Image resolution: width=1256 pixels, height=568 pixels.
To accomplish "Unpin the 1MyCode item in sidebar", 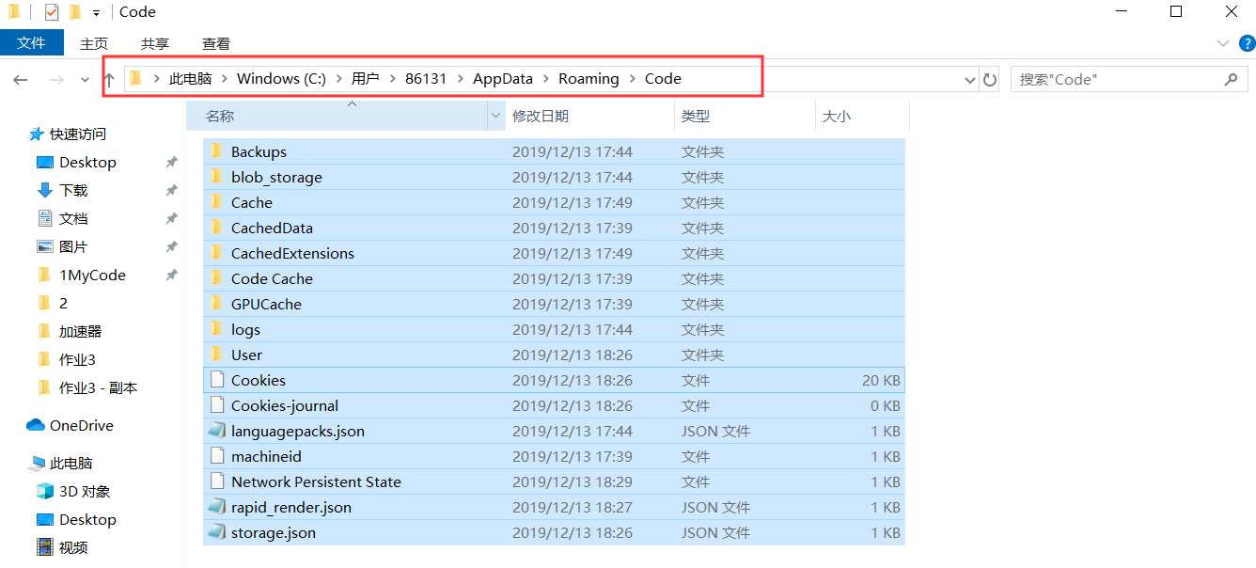I will (x=171, y=275).
